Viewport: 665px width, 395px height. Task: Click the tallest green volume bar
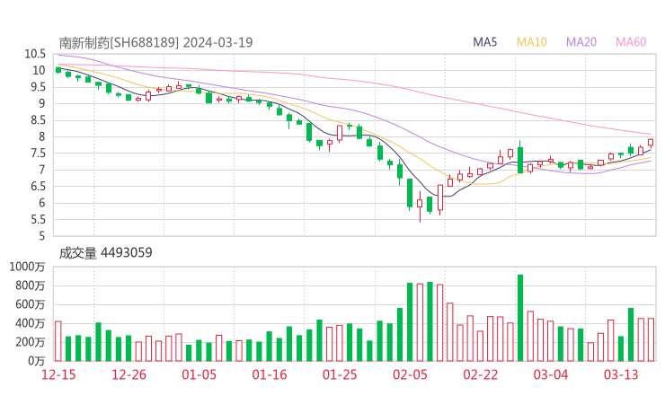[520, 318]
